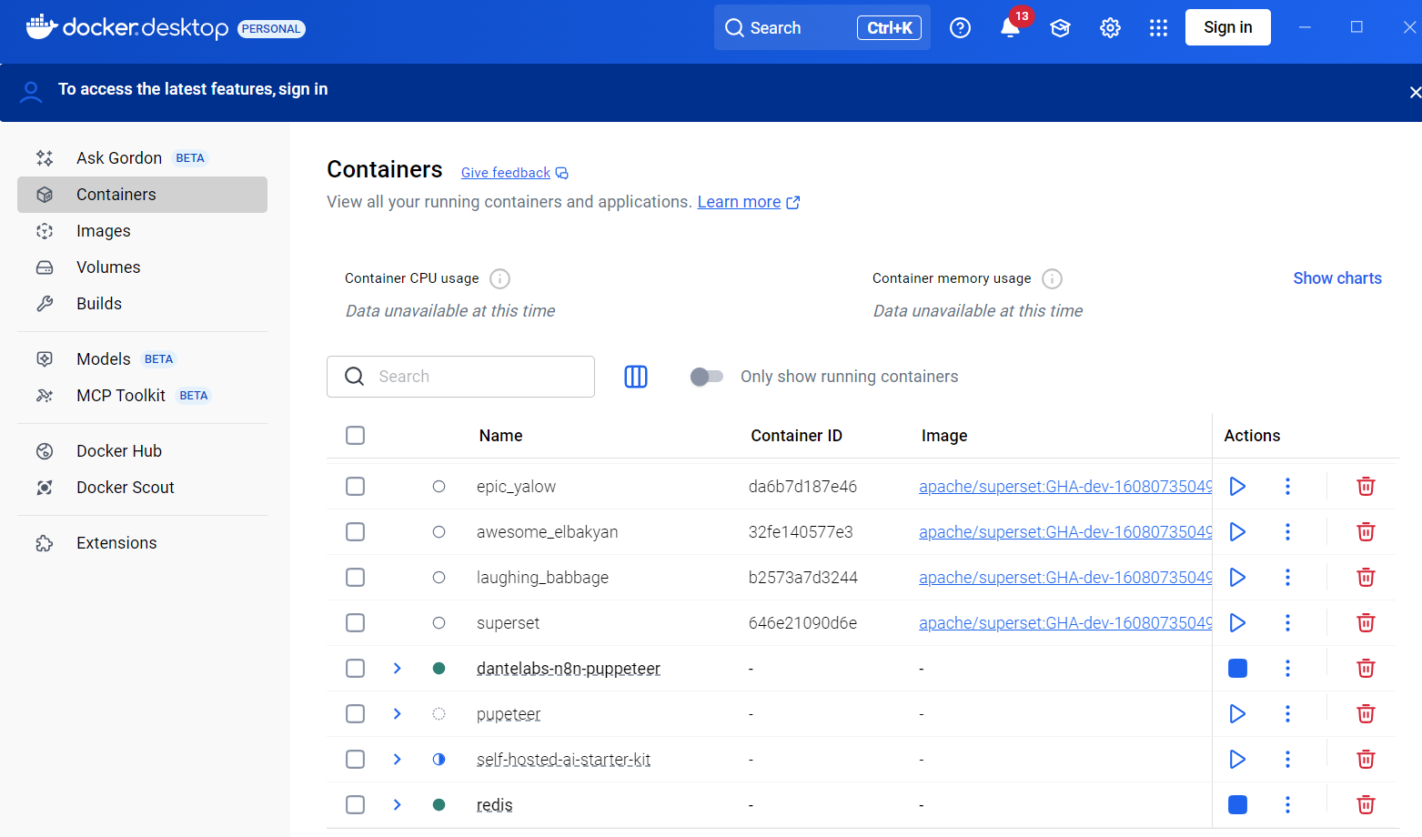Open more actions menu for laughing_babbage
Viewport: 1422px width, 837px height.
point(1287,578)
